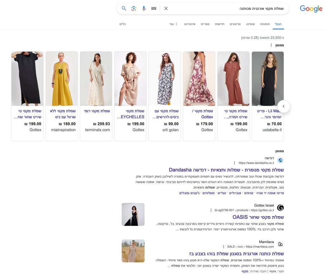The width and height of the screenshot is (325, 279).
Task: Click the Google logo
Action: click(x=311, y=9)
